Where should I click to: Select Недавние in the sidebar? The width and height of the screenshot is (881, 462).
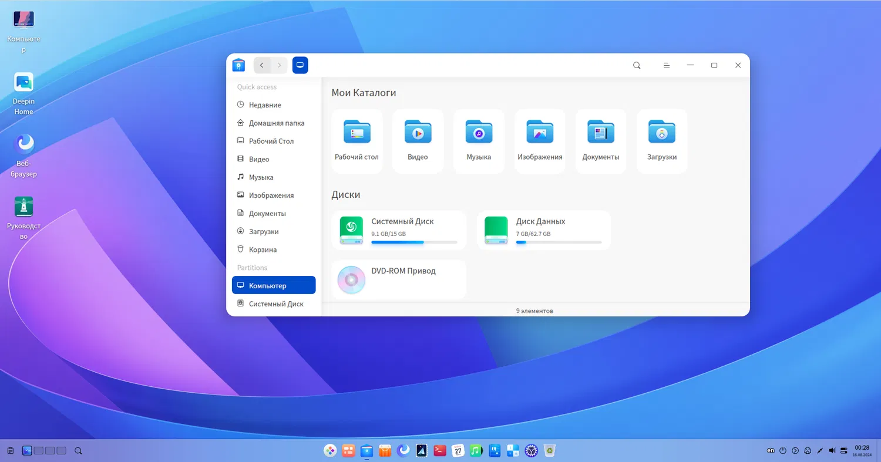pyautogui.click(x=265, y=105)
